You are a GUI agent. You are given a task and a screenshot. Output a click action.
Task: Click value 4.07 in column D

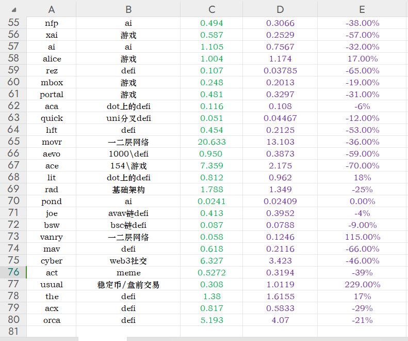click(280, 320)
